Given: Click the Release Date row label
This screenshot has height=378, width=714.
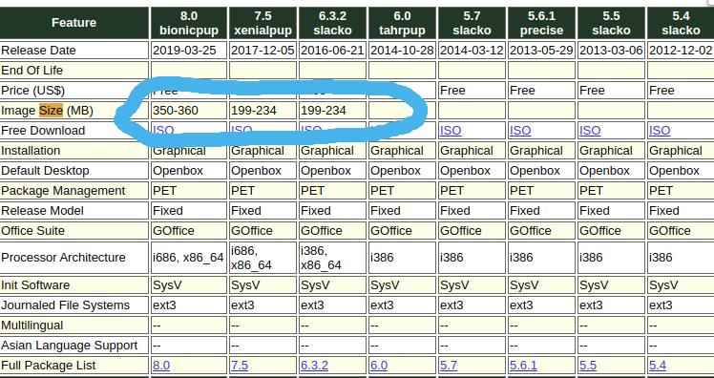Looking at the screenshot, I should click(39, 50).
